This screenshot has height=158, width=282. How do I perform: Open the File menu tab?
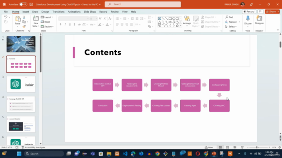[x=6, y=12]
